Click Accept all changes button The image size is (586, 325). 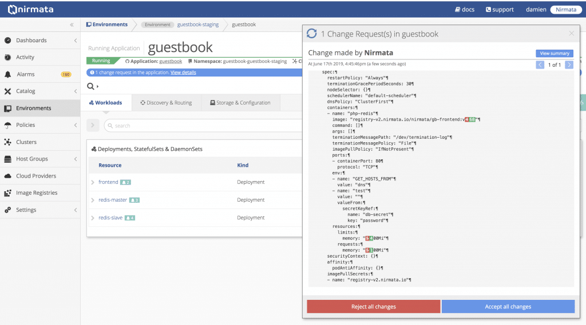pyautogui.click(x=508, y=306)
